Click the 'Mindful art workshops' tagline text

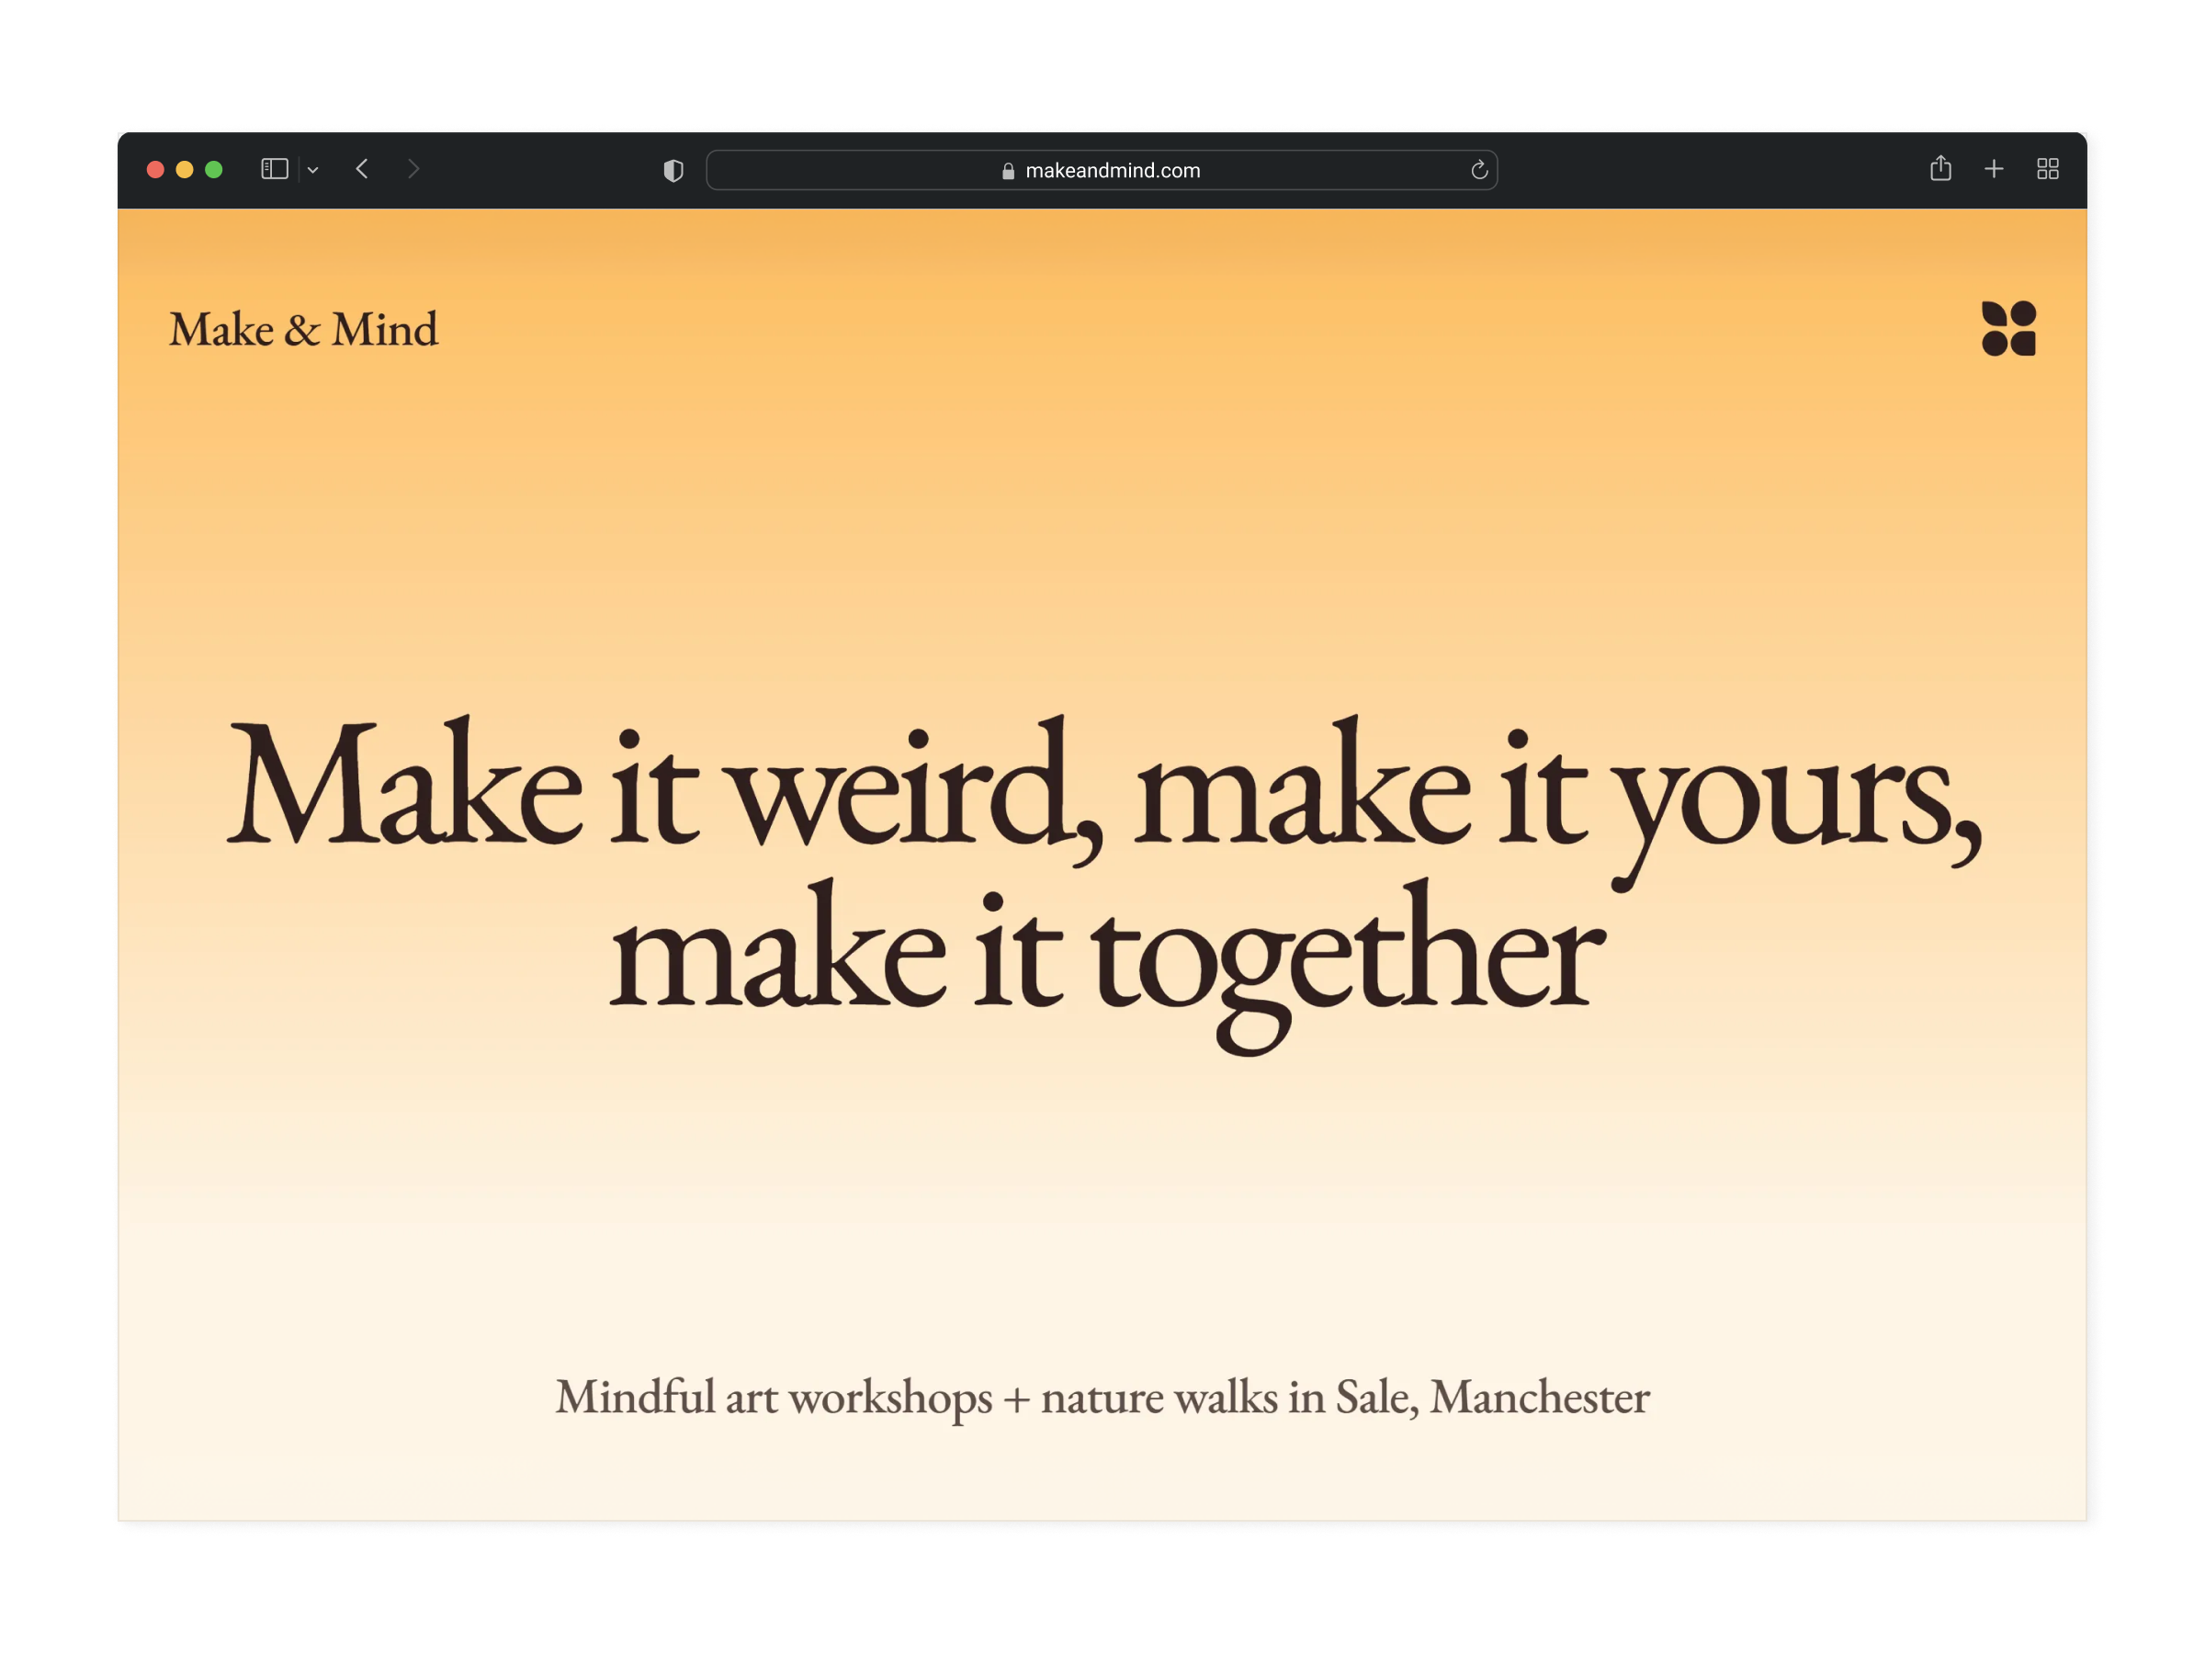(x=1102, y=1397)
